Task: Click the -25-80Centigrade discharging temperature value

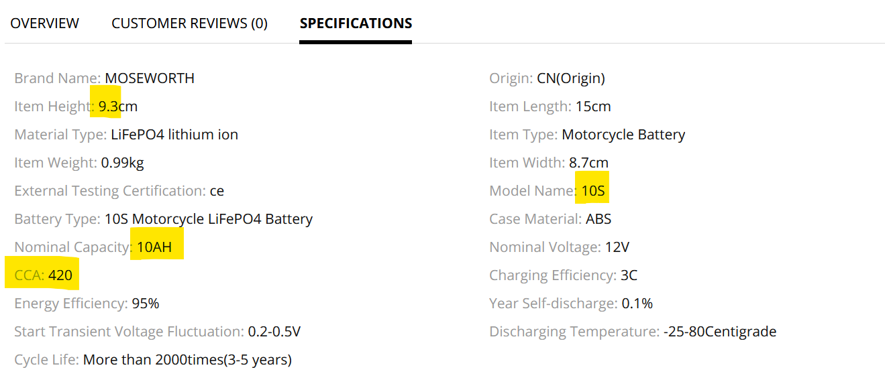Action: click(720, 332)
